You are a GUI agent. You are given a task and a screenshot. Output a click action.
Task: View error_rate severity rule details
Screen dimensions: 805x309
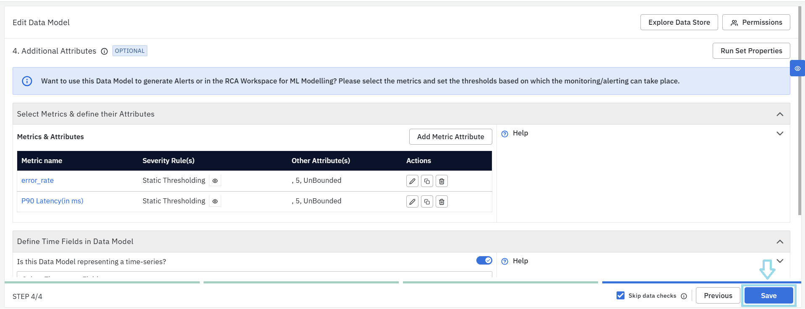point(215,181)
